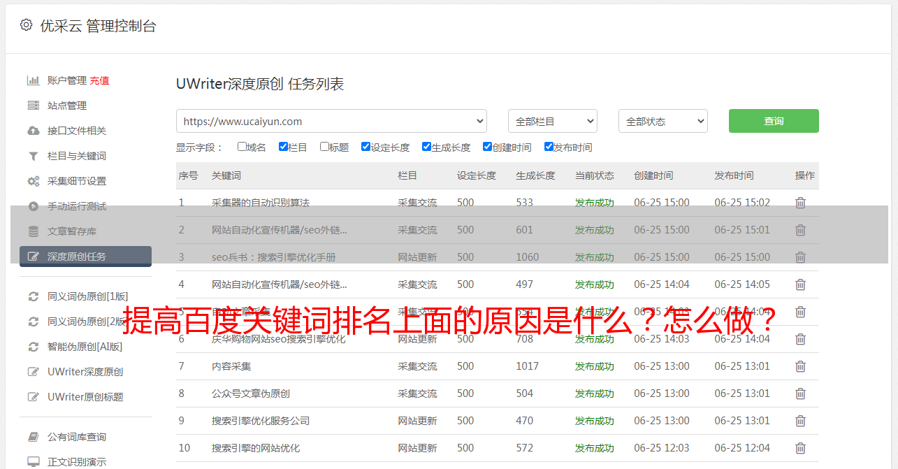Click the server icon beside 站点管理
The image size is (898, 469).
(33, 106)
